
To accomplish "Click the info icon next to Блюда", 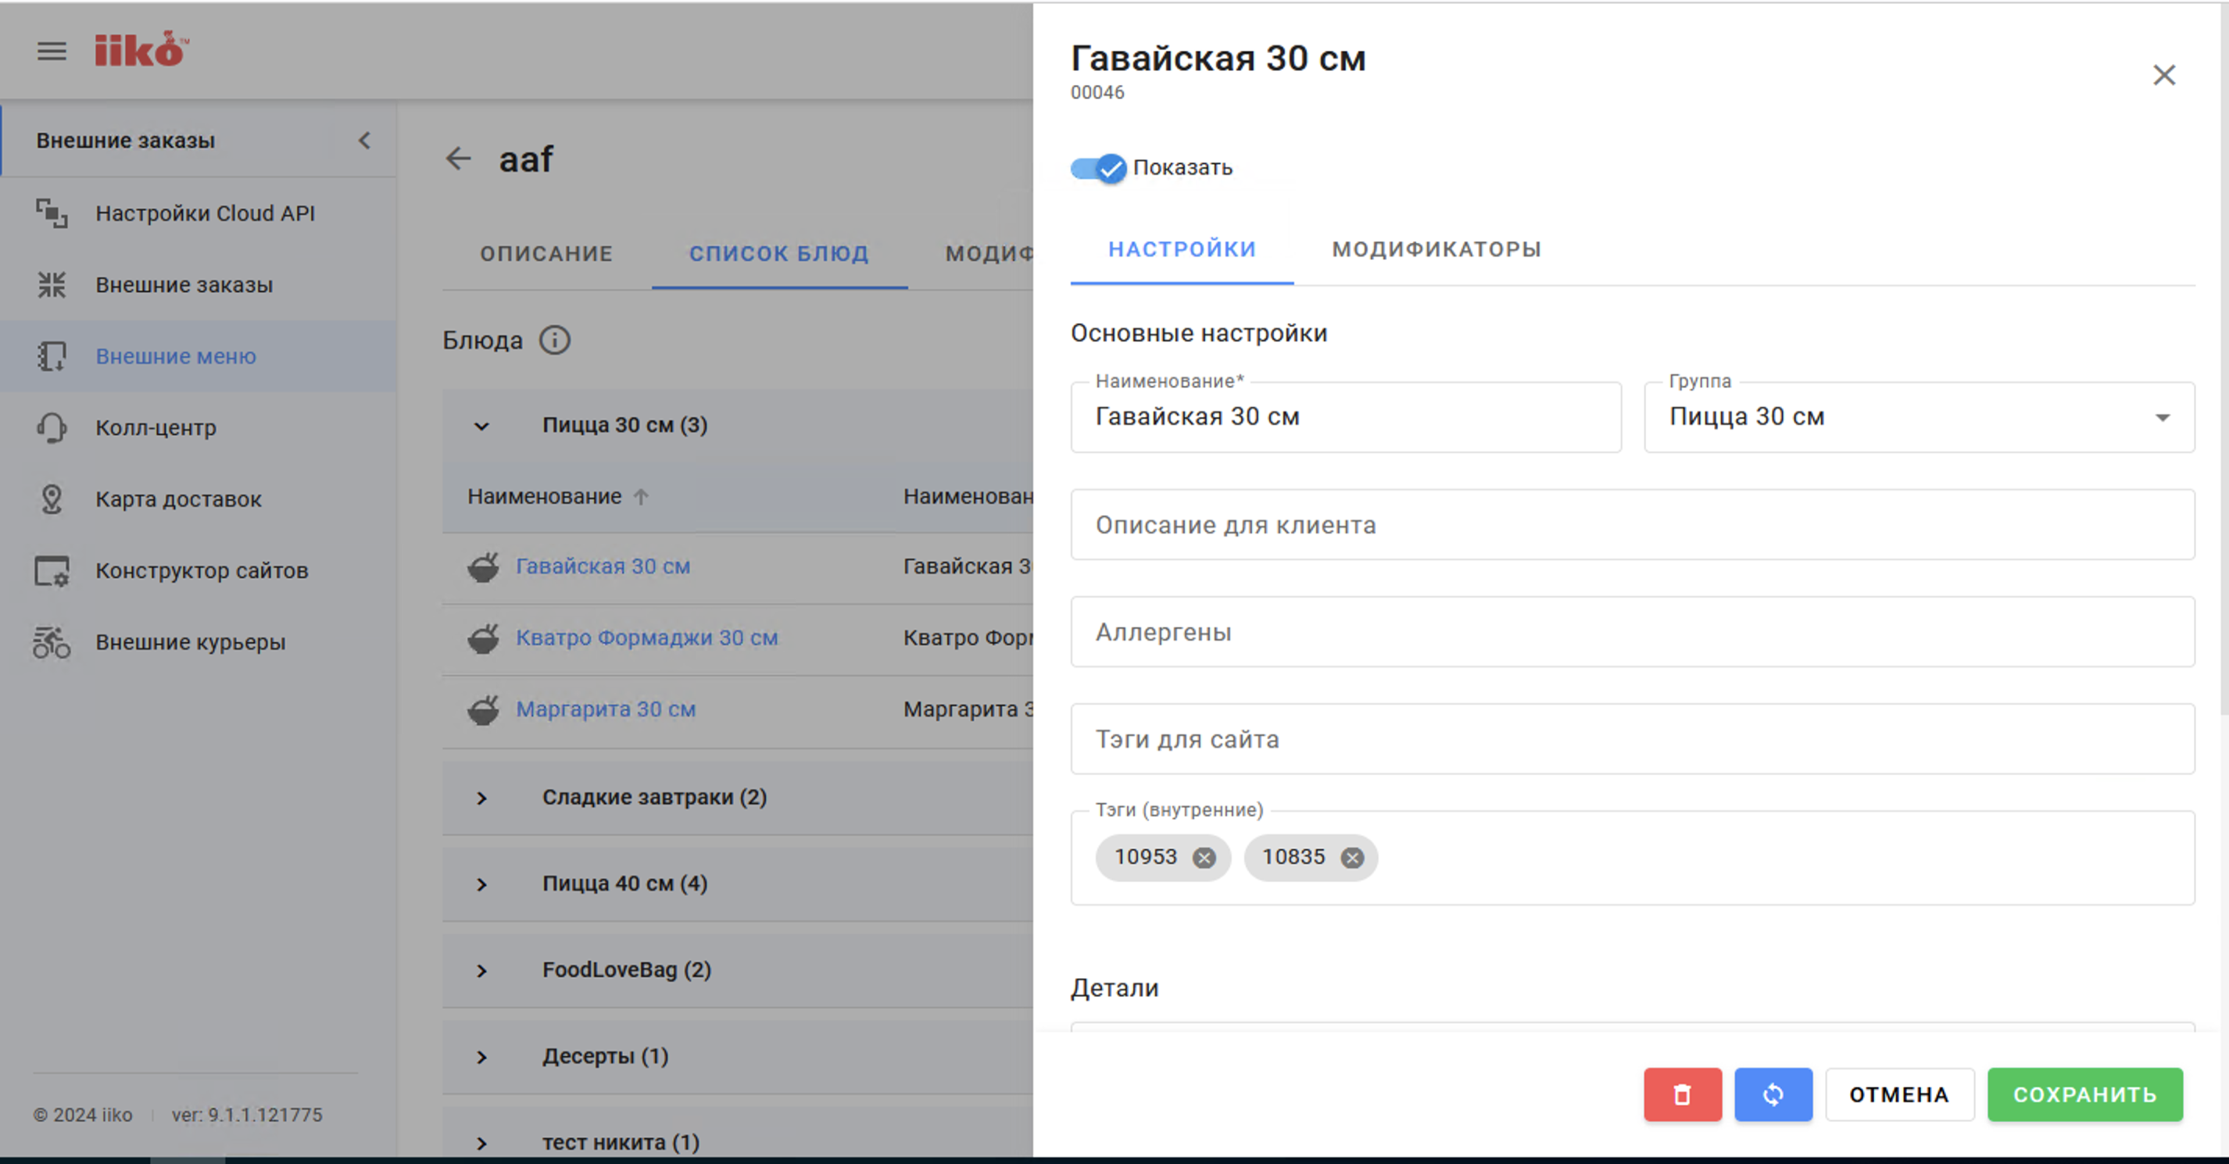I will coord(555,340).
